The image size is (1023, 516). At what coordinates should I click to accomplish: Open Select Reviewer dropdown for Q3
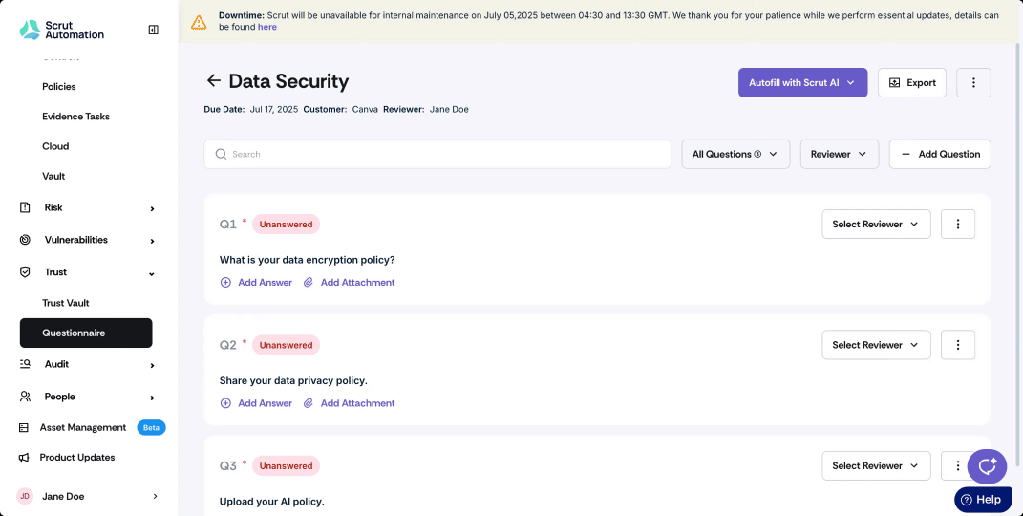tap(876, 465)
